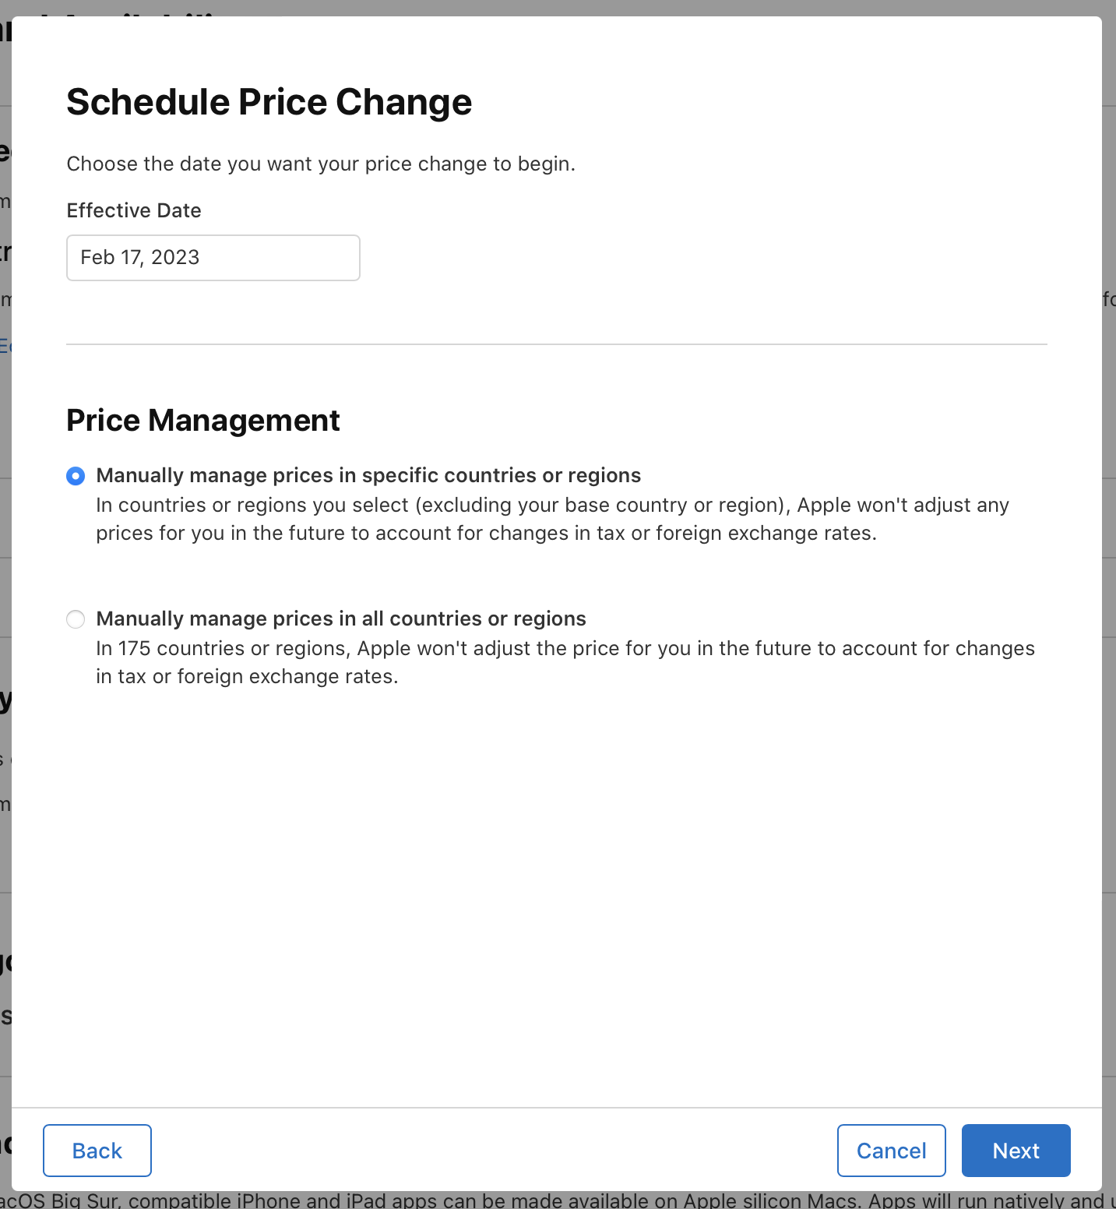This screenshot has width=1116, height=1209.
Task: Cancel the scheduled price change
Action: (891, 1151)
